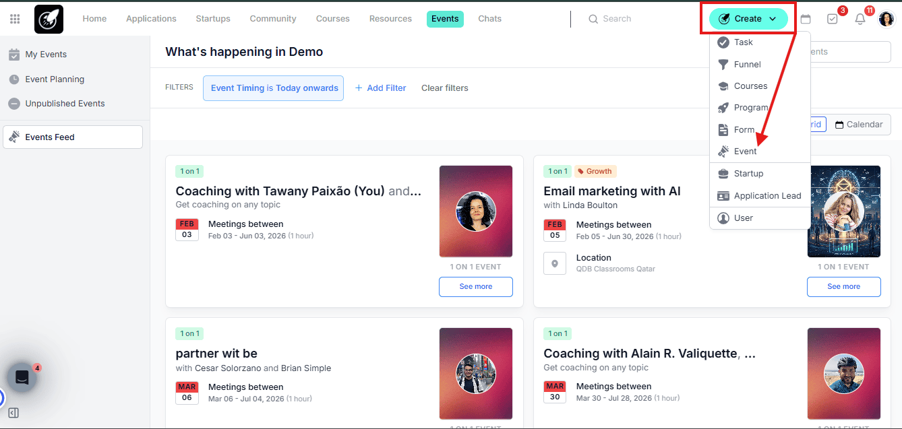The width and height of the screenshot is (902, 429).
Task: Click the Unpublished Events minus icon
Action: coord(14,104)
